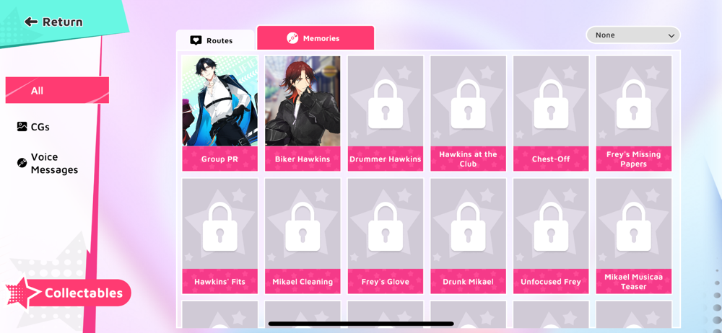Expand the None filter dropdown
Viewport: 722px width, 333px height.
tap(633, 35)
